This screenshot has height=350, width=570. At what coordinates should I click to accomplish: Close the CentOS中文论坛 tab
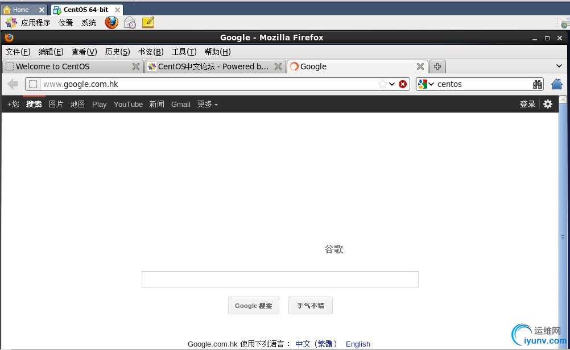click(278, 66)
